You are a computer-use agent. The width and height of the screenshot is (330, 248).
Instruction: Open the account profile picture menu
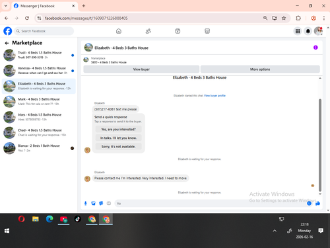point(318,31)
